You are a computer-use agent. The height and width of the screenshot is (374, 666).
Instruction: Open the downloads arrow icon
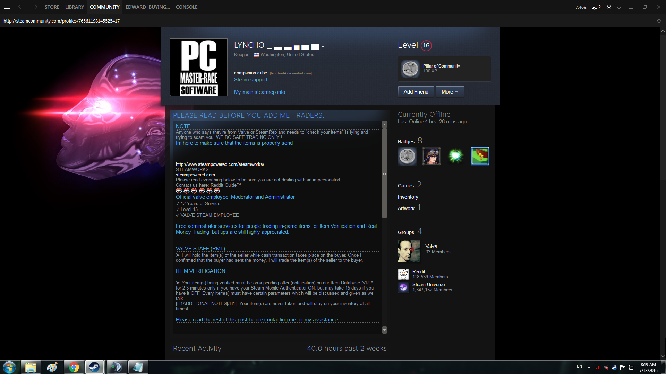619,7
